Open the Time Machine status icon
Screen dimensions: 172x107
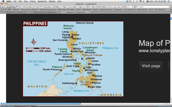(133, 1)
